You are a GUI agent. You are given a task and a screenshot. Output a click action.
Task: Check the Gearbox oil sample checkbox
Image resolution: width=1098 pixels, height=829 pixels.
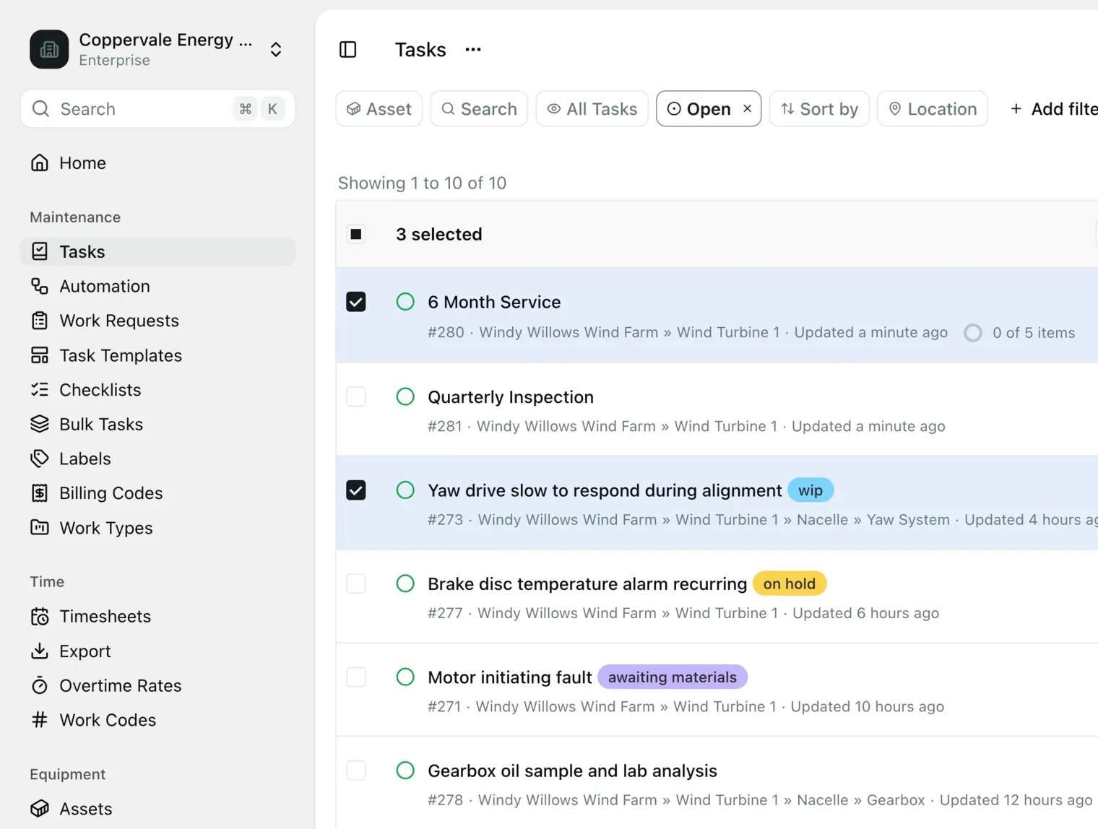[356, 771]
